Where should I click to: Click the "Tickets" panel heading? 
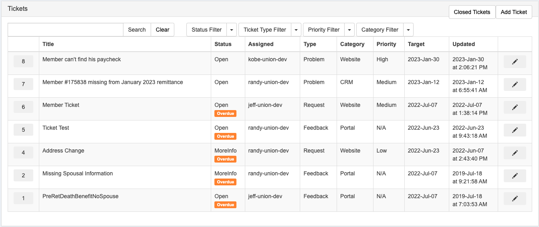coord(18,8)
